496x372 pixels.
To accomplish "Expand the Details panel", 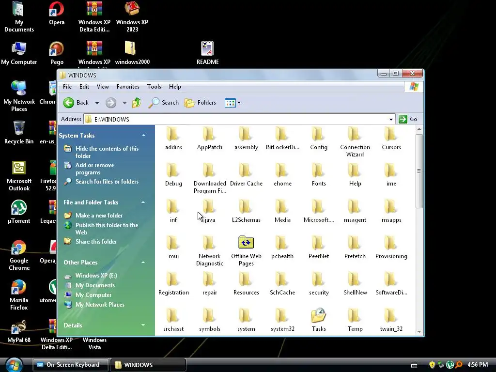I will click(143, 325).
